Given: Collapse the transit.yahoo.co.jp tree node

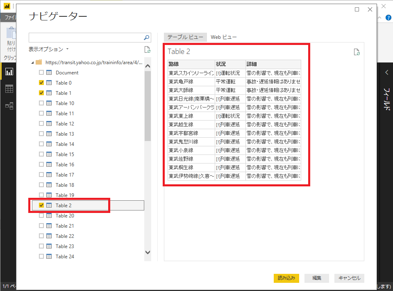Looking at the screenshot, I should pos(32,63).
